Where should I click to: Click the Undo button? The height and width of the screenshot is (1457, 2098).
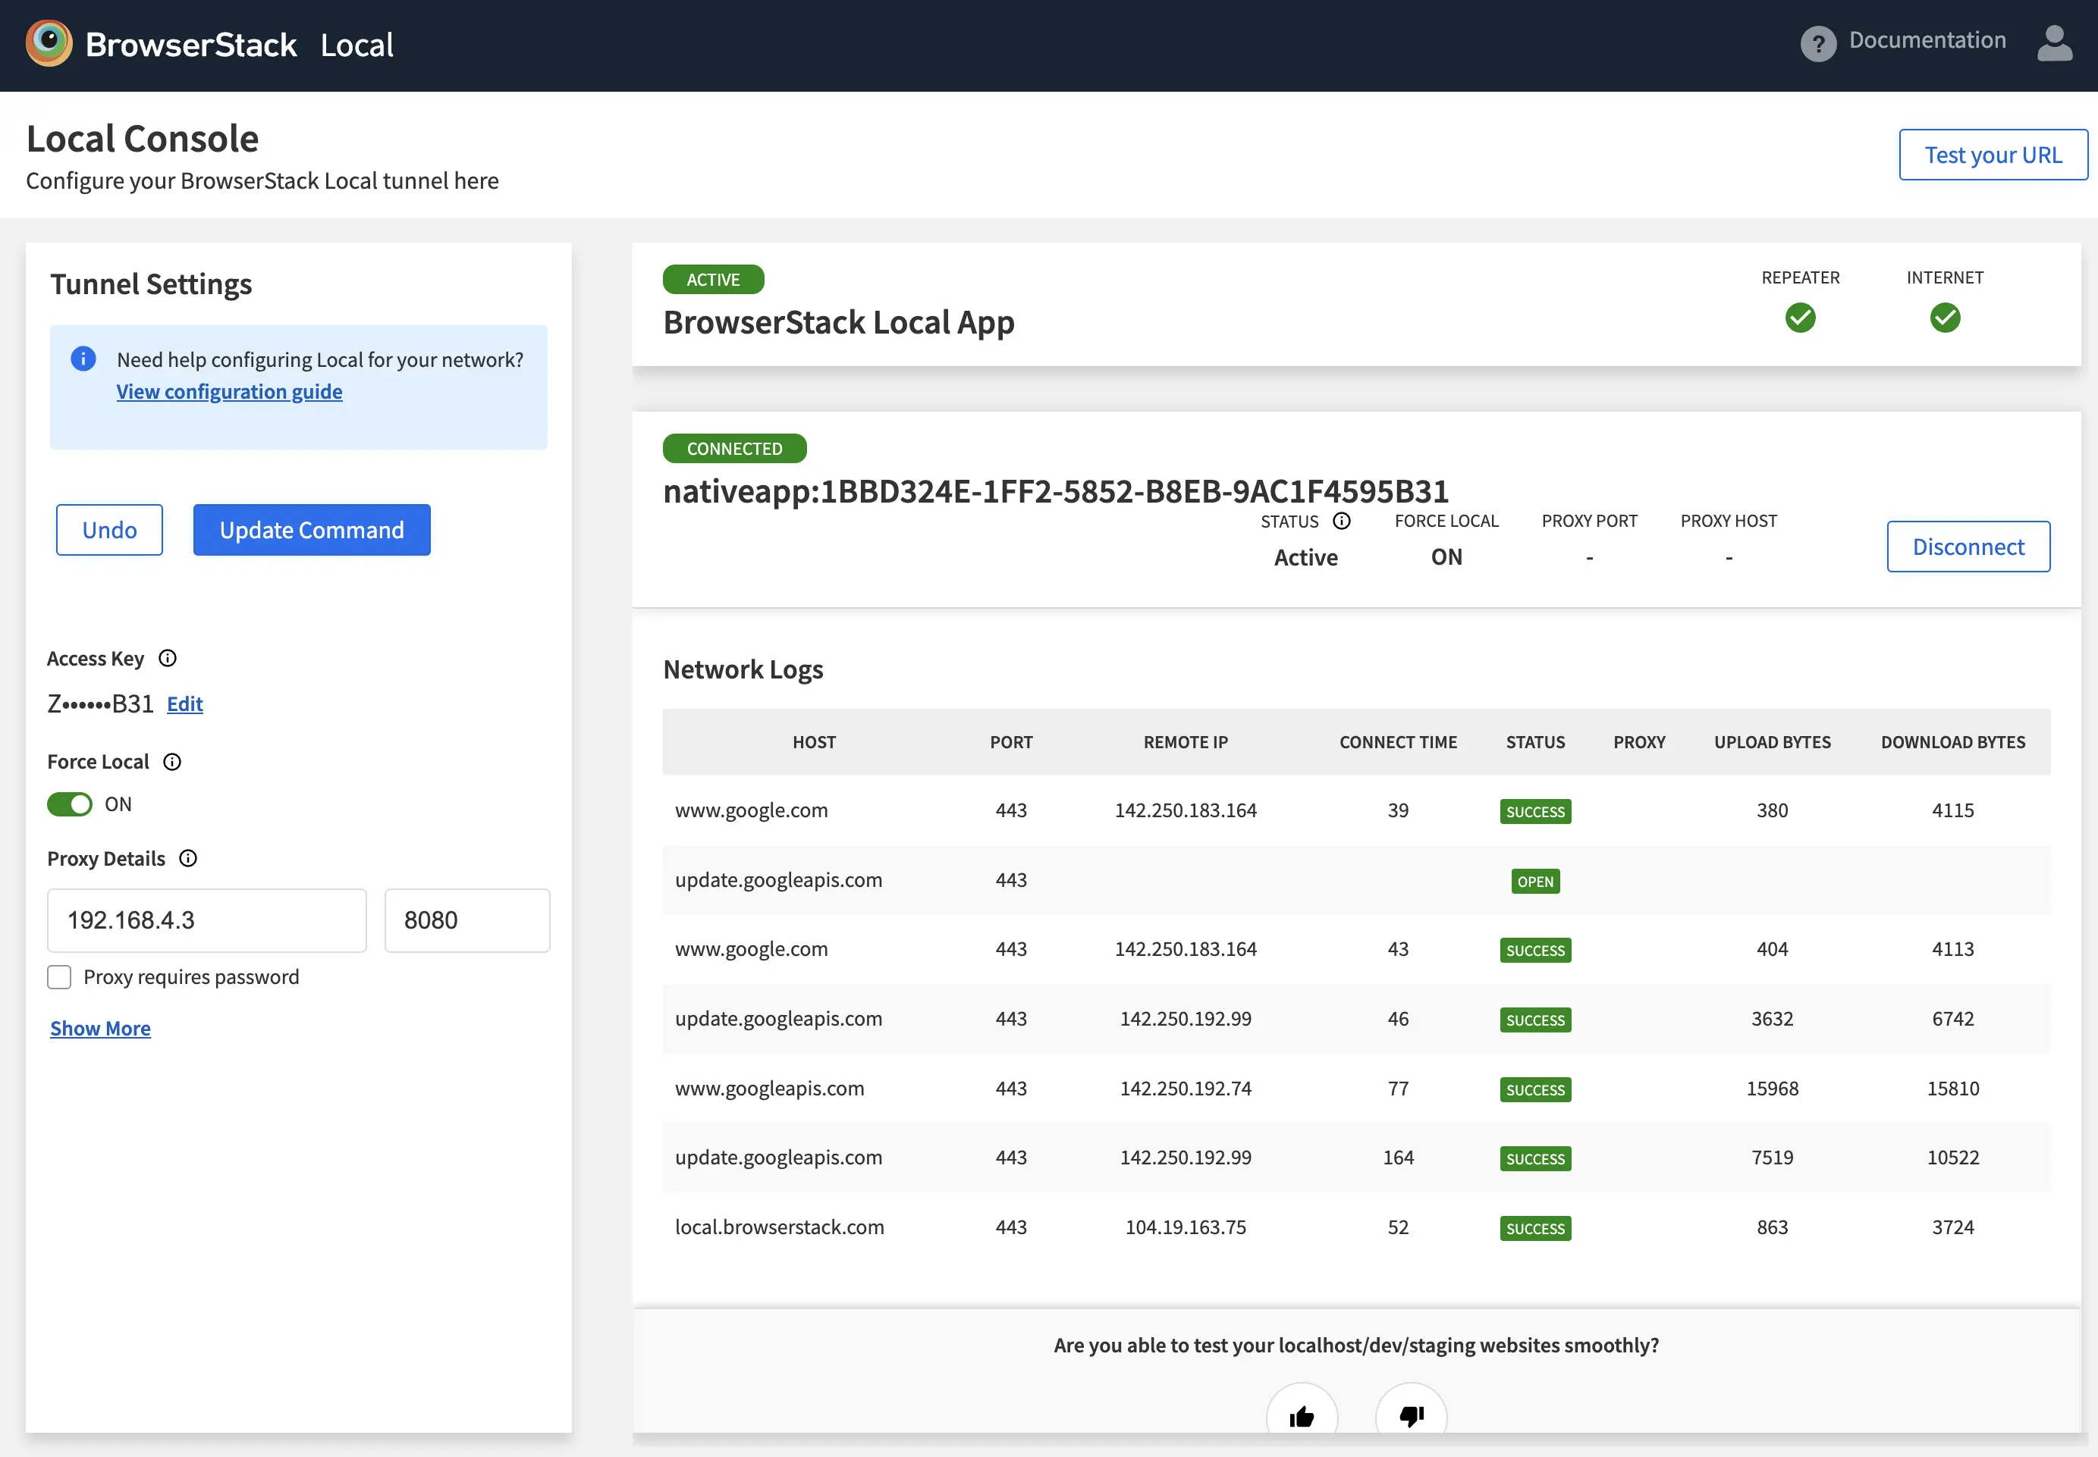[x=110, y=529]
